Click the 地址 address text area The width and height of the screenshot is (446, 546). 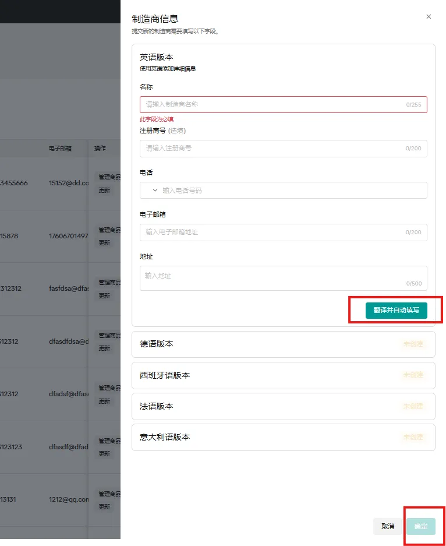[283, 278]
